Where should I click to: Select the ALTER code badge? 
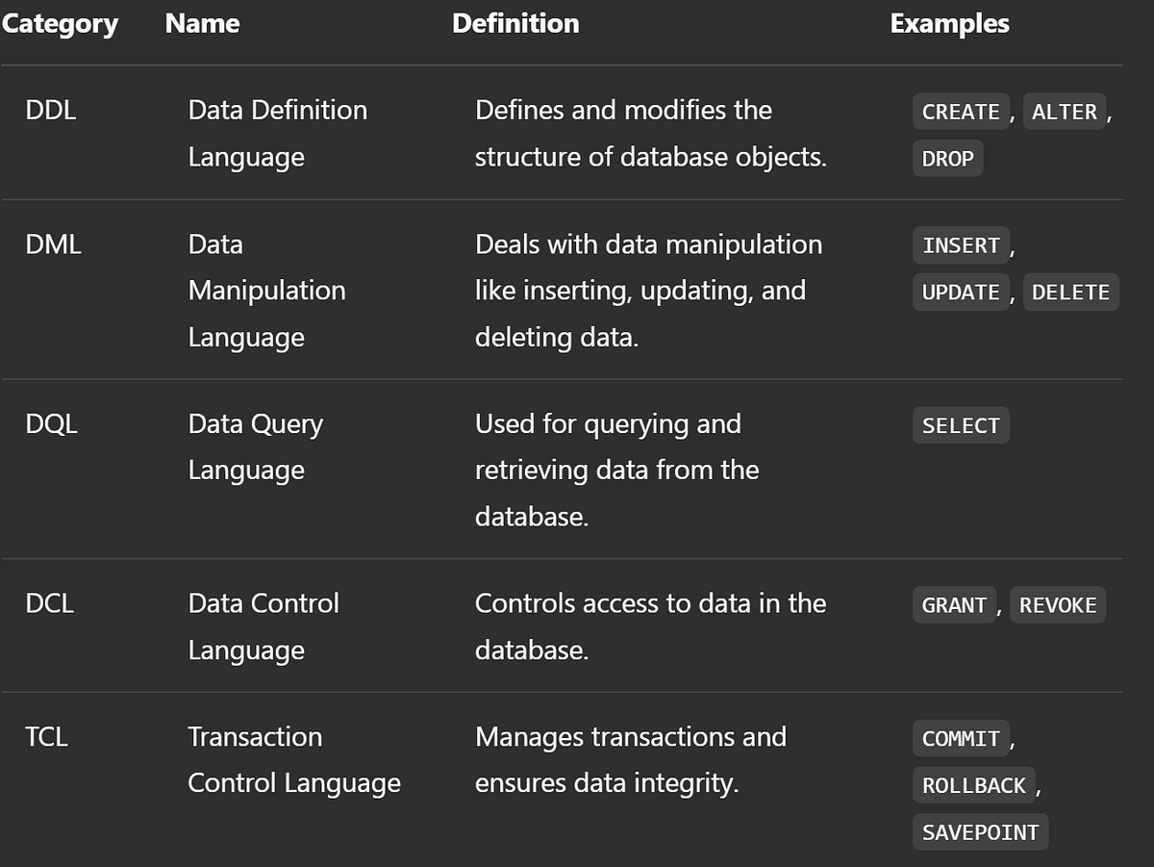point(1064,111)
